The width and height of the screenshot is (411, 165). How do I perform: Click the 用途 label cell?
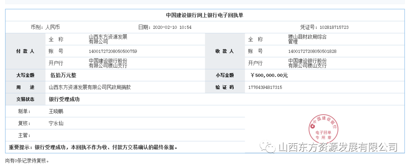(25, 88)
